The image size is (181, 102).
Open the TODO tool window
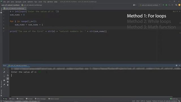click(12, 99)
